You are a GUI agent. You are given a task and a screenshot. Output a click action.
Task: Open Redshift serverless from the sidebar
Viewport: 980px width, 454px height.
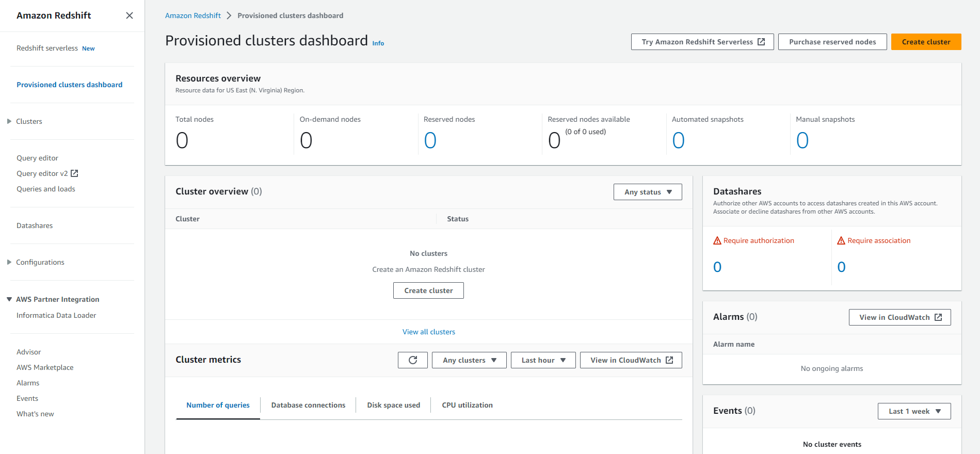click(47, 48)
